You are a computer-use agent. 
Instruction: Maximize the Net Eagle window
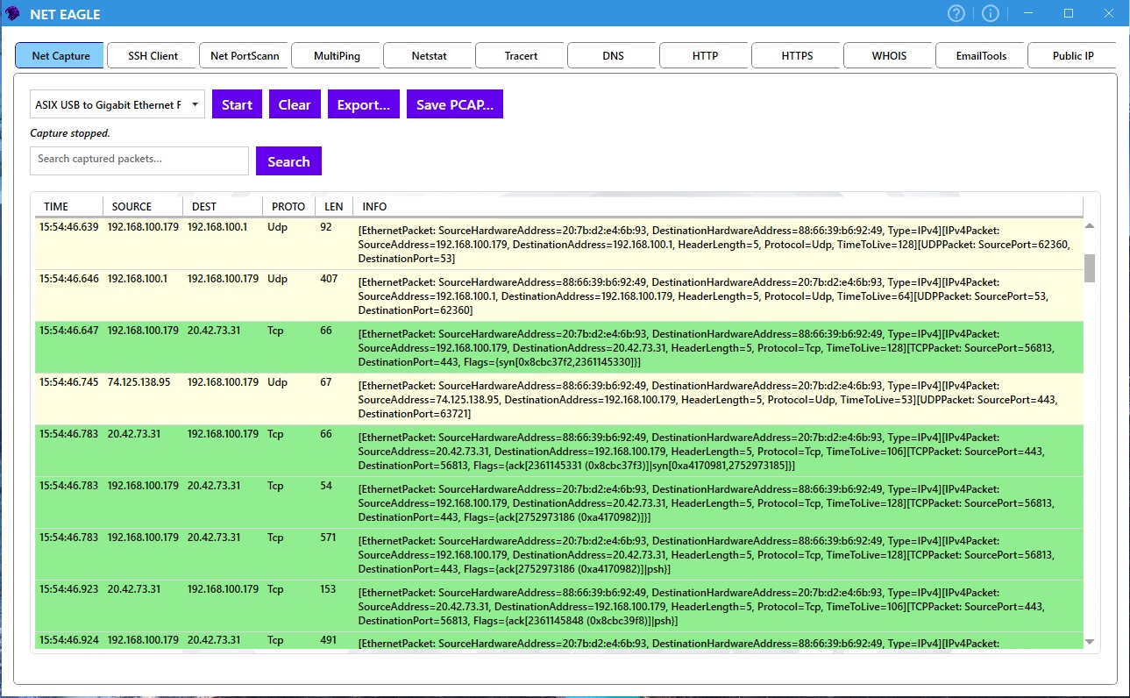tap(1069, 13)
